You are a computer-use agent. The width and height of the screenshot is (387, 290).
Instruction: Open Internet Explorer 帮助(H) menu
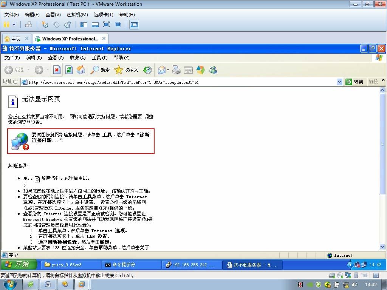(x=122, y=58)
